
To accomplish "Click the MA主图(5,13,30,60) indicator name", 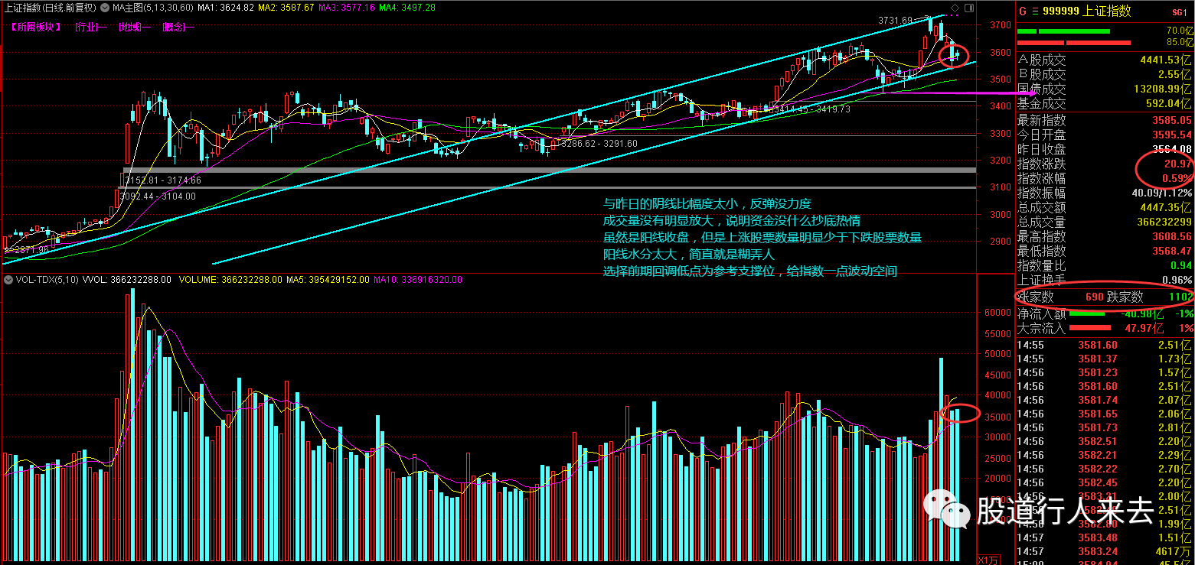I will (x=152, y=8).
